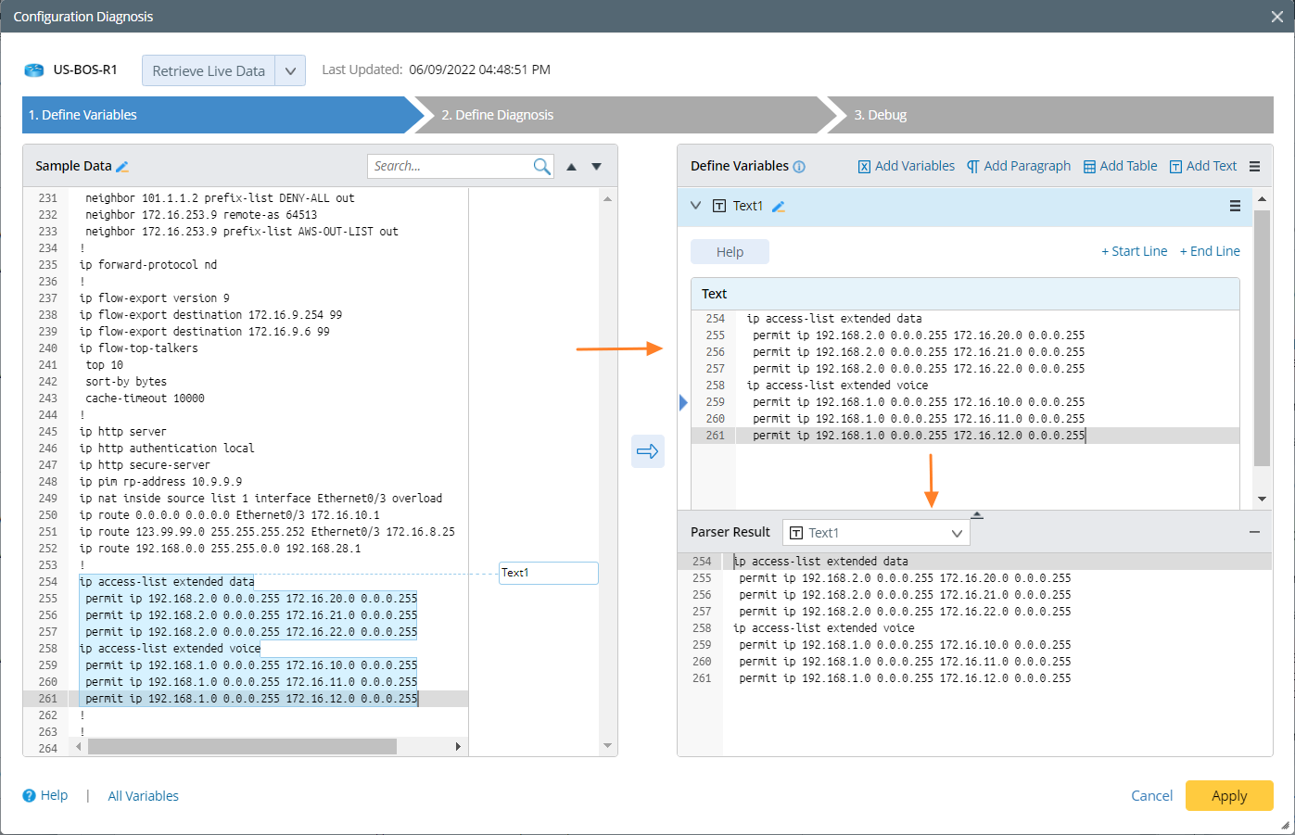Click line "ip http server" in Sample Data

[123, 432]
